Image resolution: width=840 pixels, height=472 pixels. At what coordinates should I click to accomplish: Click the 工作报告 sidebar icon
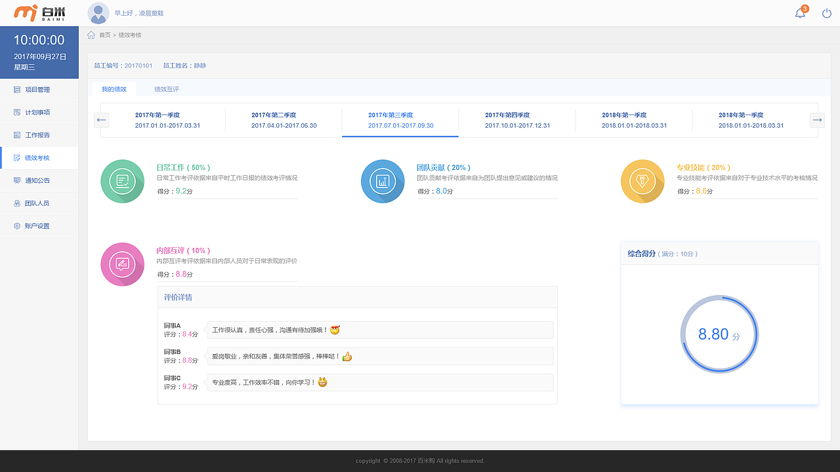pyautogui.click(x=17, y=135)
